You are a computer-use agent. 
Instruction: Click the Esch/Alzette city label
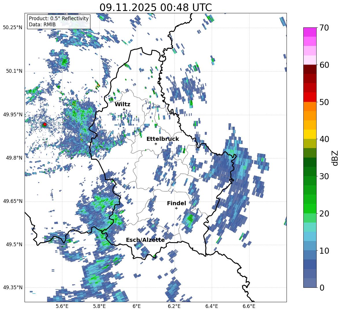pos(145,240)
